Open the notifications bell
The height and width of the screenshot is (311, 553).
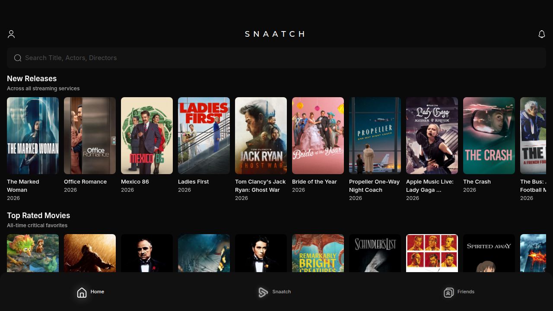(x=542, y=34)
